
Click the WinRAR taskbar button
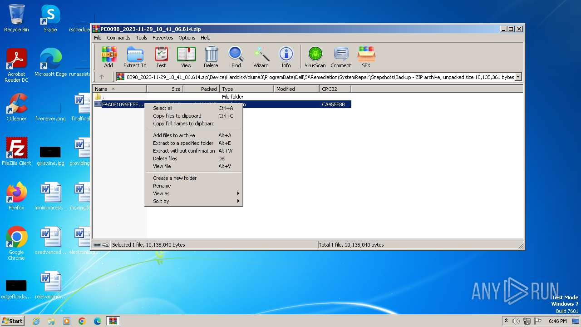(113, 321)
